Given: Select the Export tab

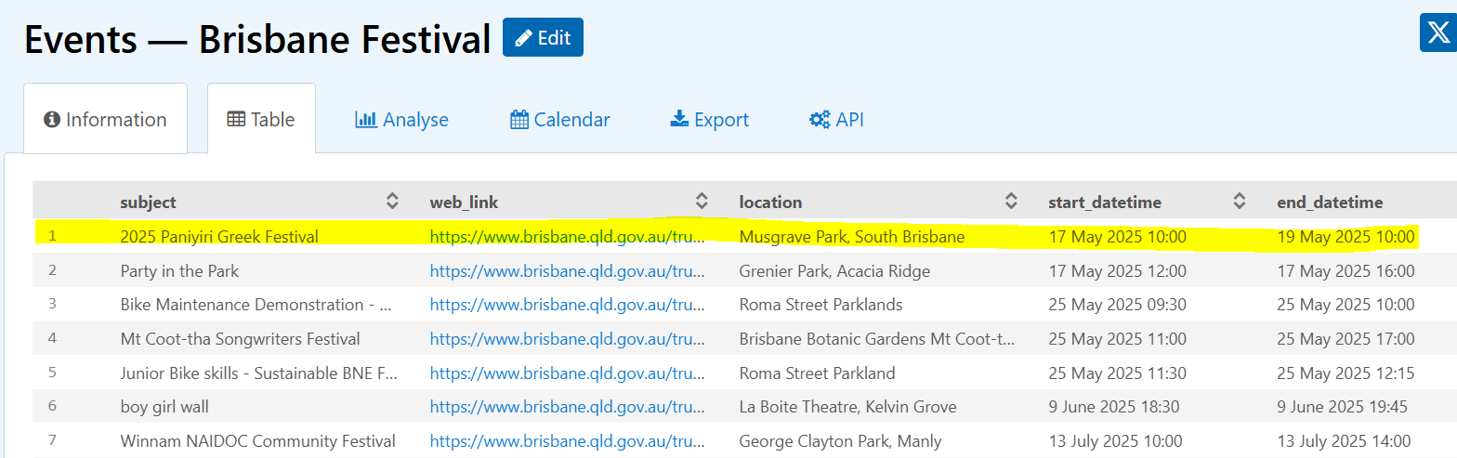Looking at the screenshot, I should click(710, 119).
